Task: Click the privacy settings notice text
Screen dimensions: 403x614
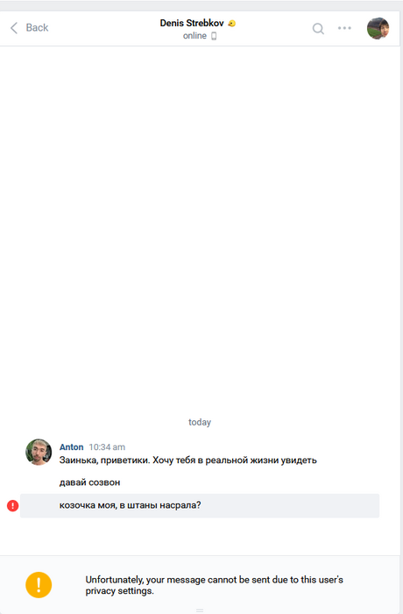Action: (214, 585)
